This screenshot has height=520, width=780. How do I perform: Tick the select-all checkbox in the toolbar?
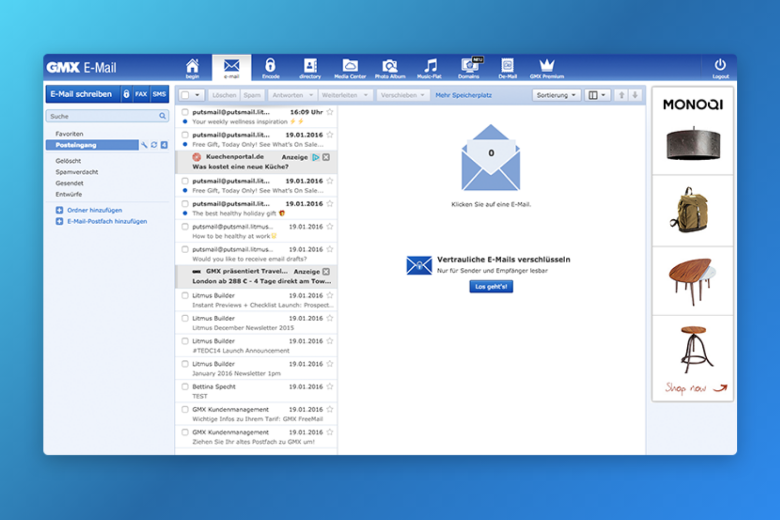pyautogui.click(x=185, y=95)
